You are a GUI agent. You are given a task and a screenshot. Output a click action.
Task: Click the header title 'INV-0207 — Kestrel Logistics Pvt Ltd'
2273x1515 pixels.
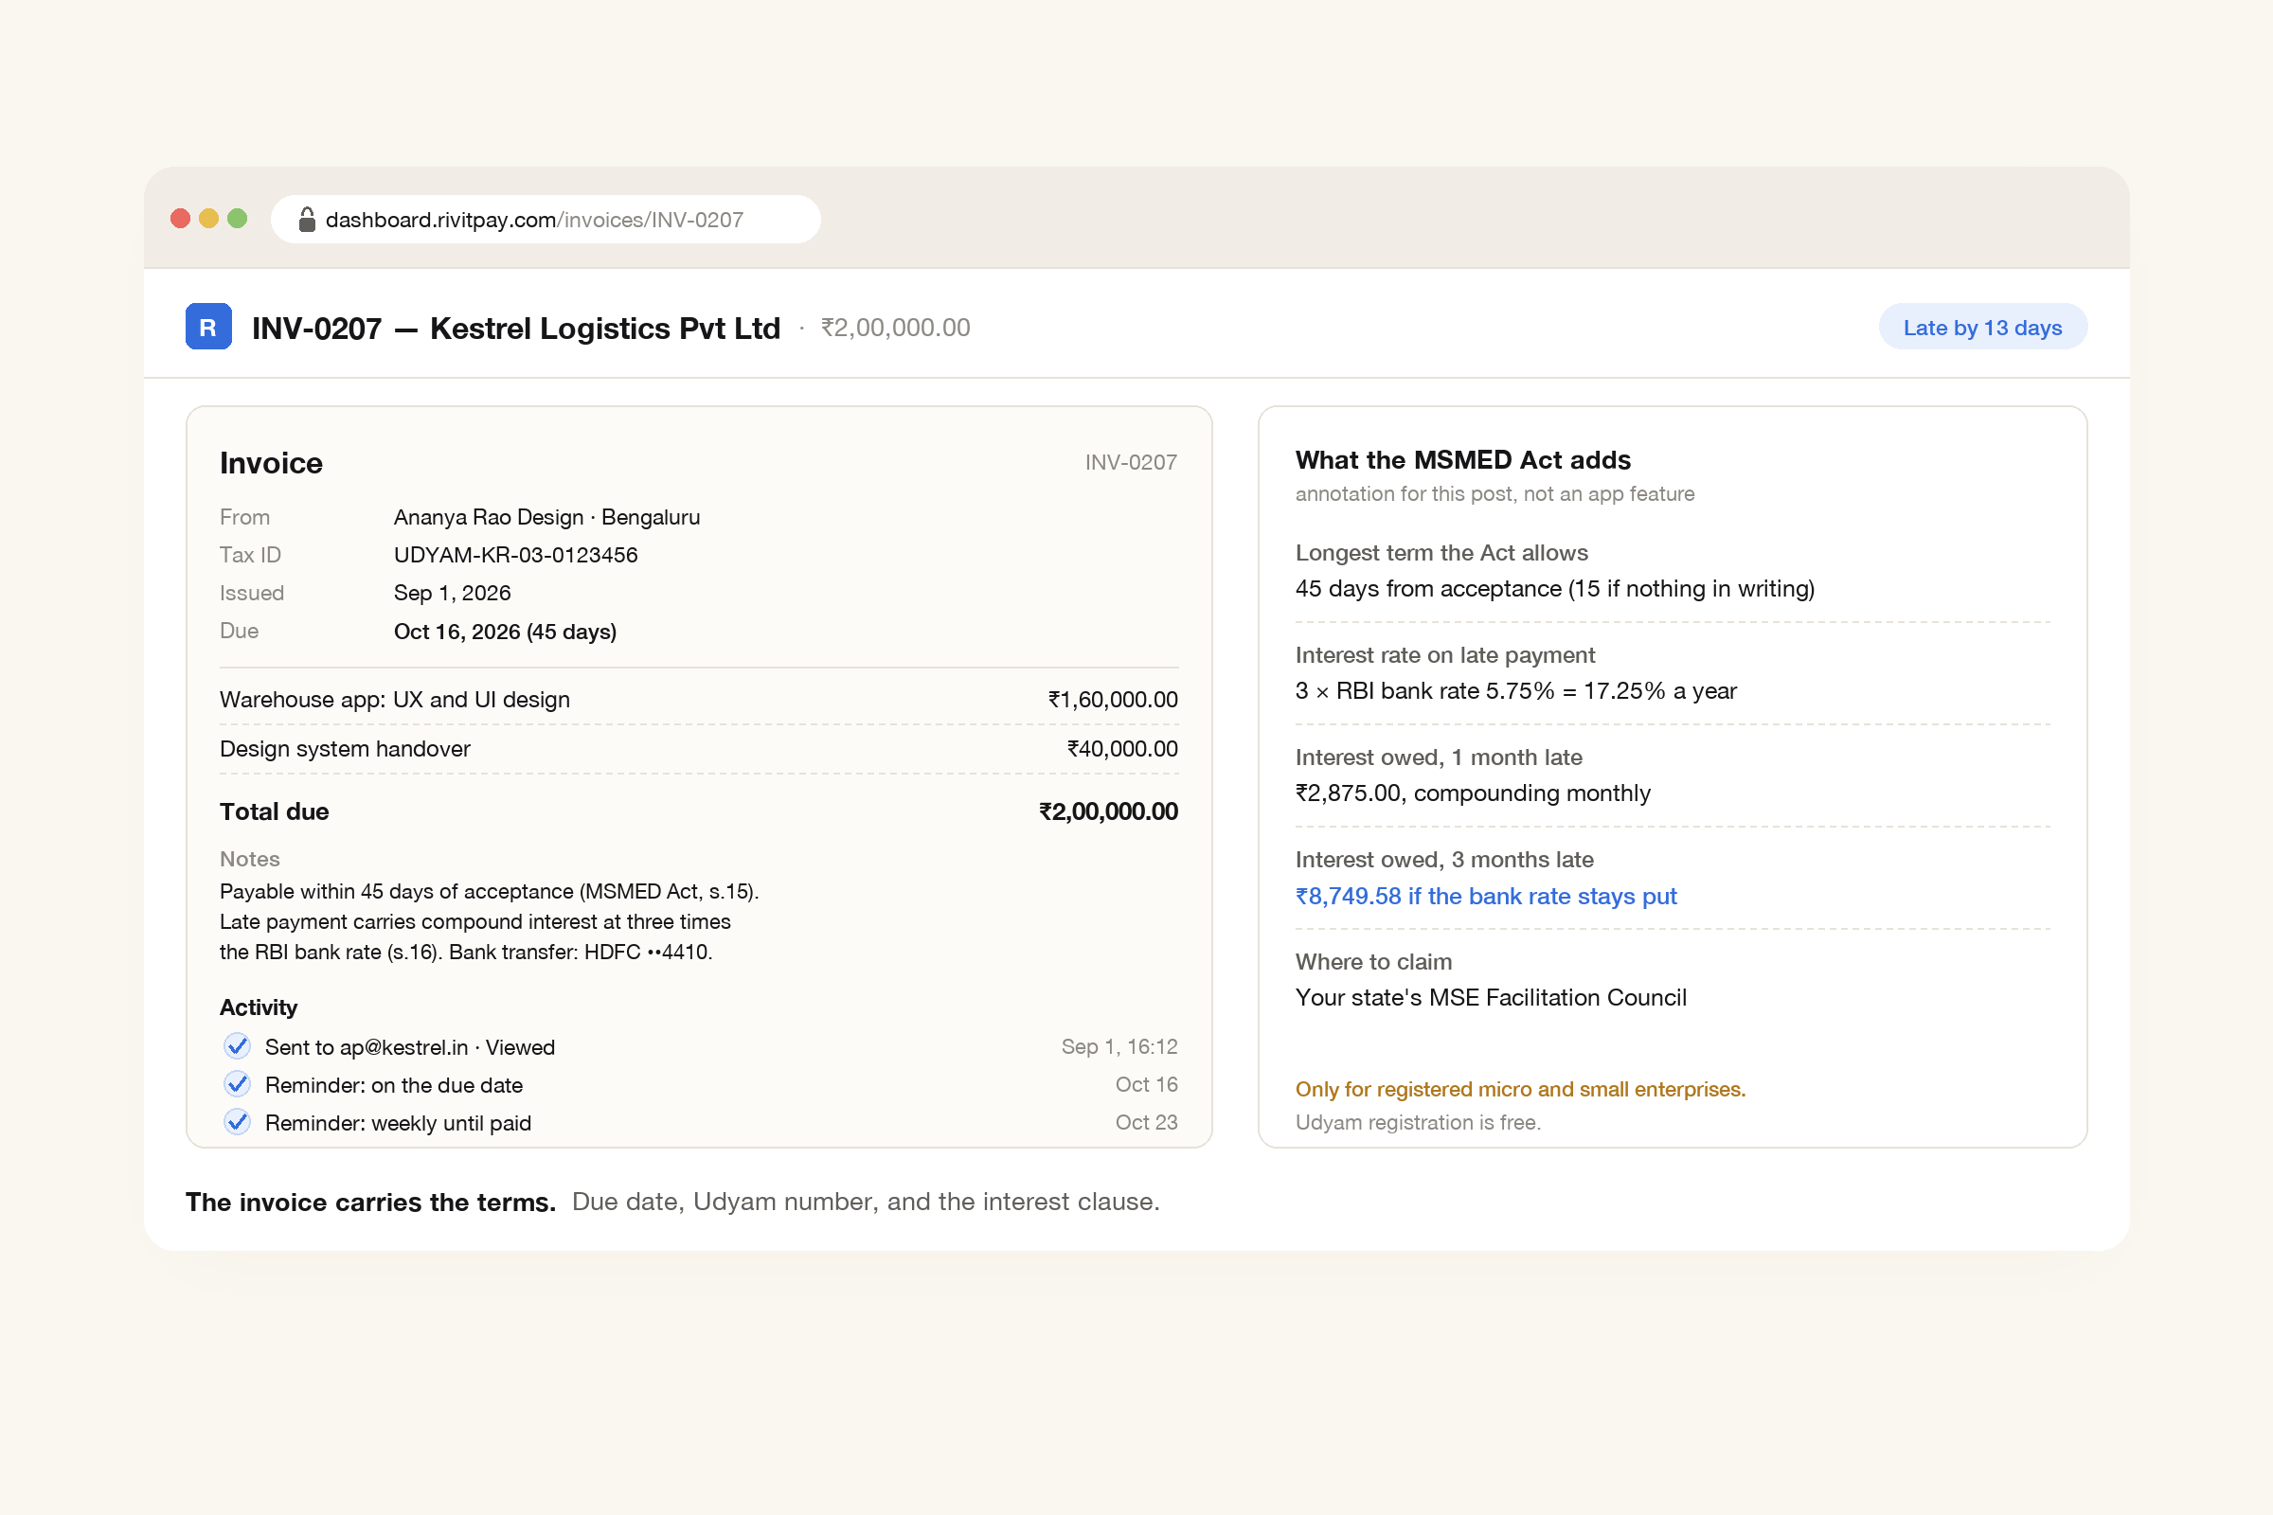coord(516,329)
